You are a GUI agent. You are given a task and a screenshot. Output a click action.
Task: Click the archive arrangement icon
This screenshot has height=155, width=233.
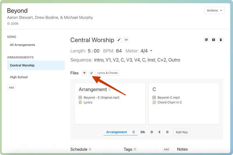[x=213, y=40]
